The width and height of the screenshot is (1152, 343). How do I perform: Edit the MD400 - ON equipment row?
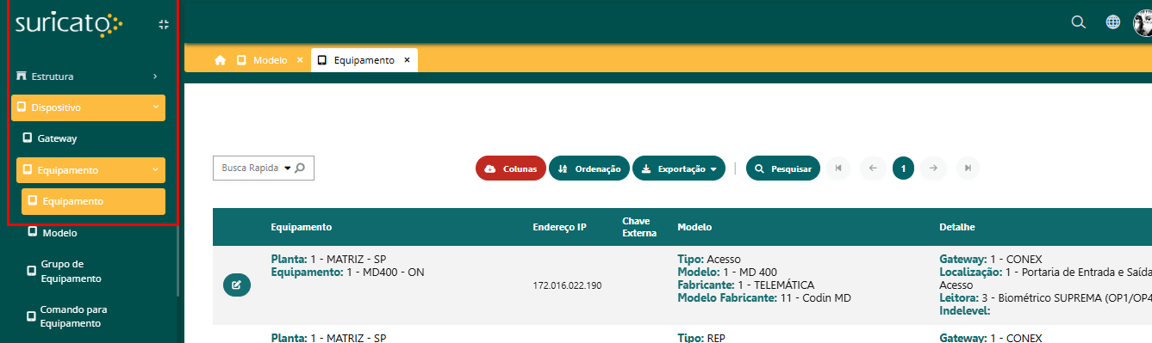tap(237, 285)
